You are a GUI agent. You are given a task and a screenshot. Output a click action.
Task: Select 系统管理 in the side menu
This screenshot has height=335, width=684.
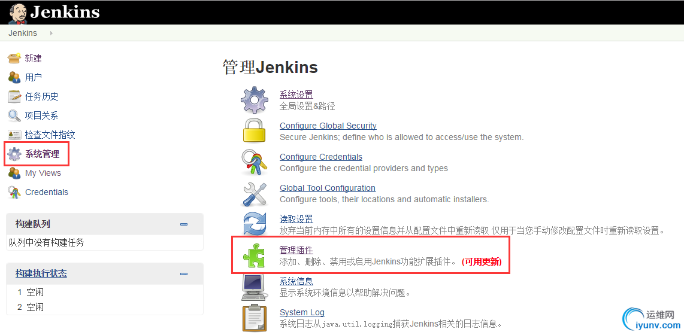click(42, 154)
